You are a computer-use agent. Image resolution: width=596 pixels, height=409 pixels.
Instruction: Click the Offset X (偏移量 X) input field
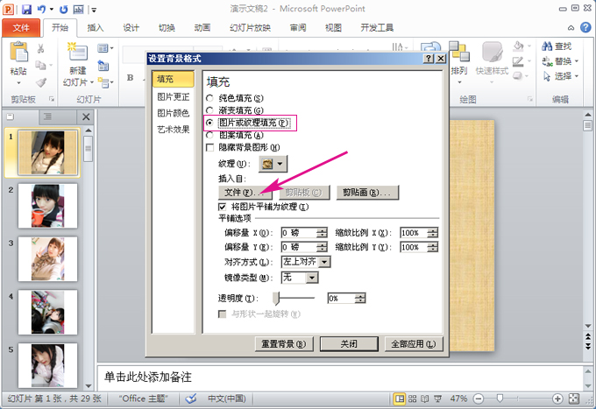[299, 233]
